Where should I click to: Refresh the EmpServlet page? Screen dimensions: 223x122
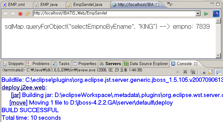[28, 14]
